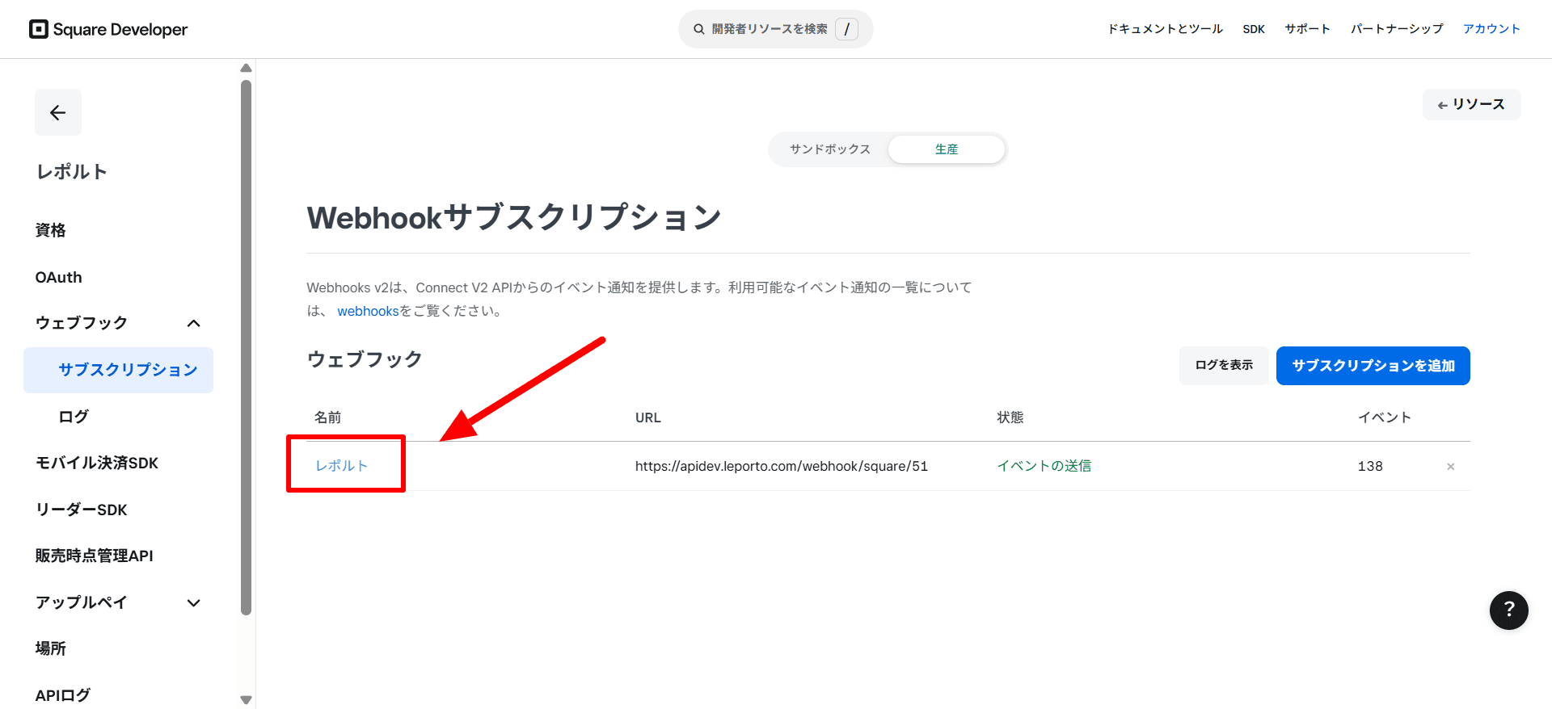Click the 状態 column header
1552x709 pixels.
tap(1010, 417)
